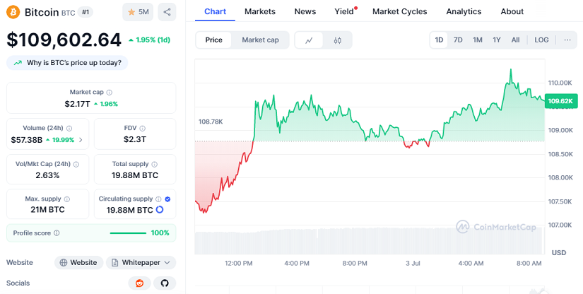
Task: Click the $109,602.64 price text
Action: point(64,40)
